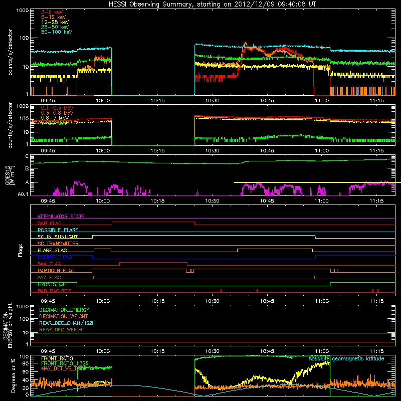Select the orange 6-12 keV legend label

click(54, 17)
